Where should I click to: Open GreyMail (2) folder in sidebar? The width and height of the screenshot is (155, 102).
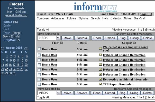coord(12,40)
